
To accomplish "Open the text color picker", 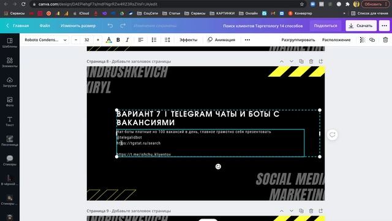I will tap(109, 40).
